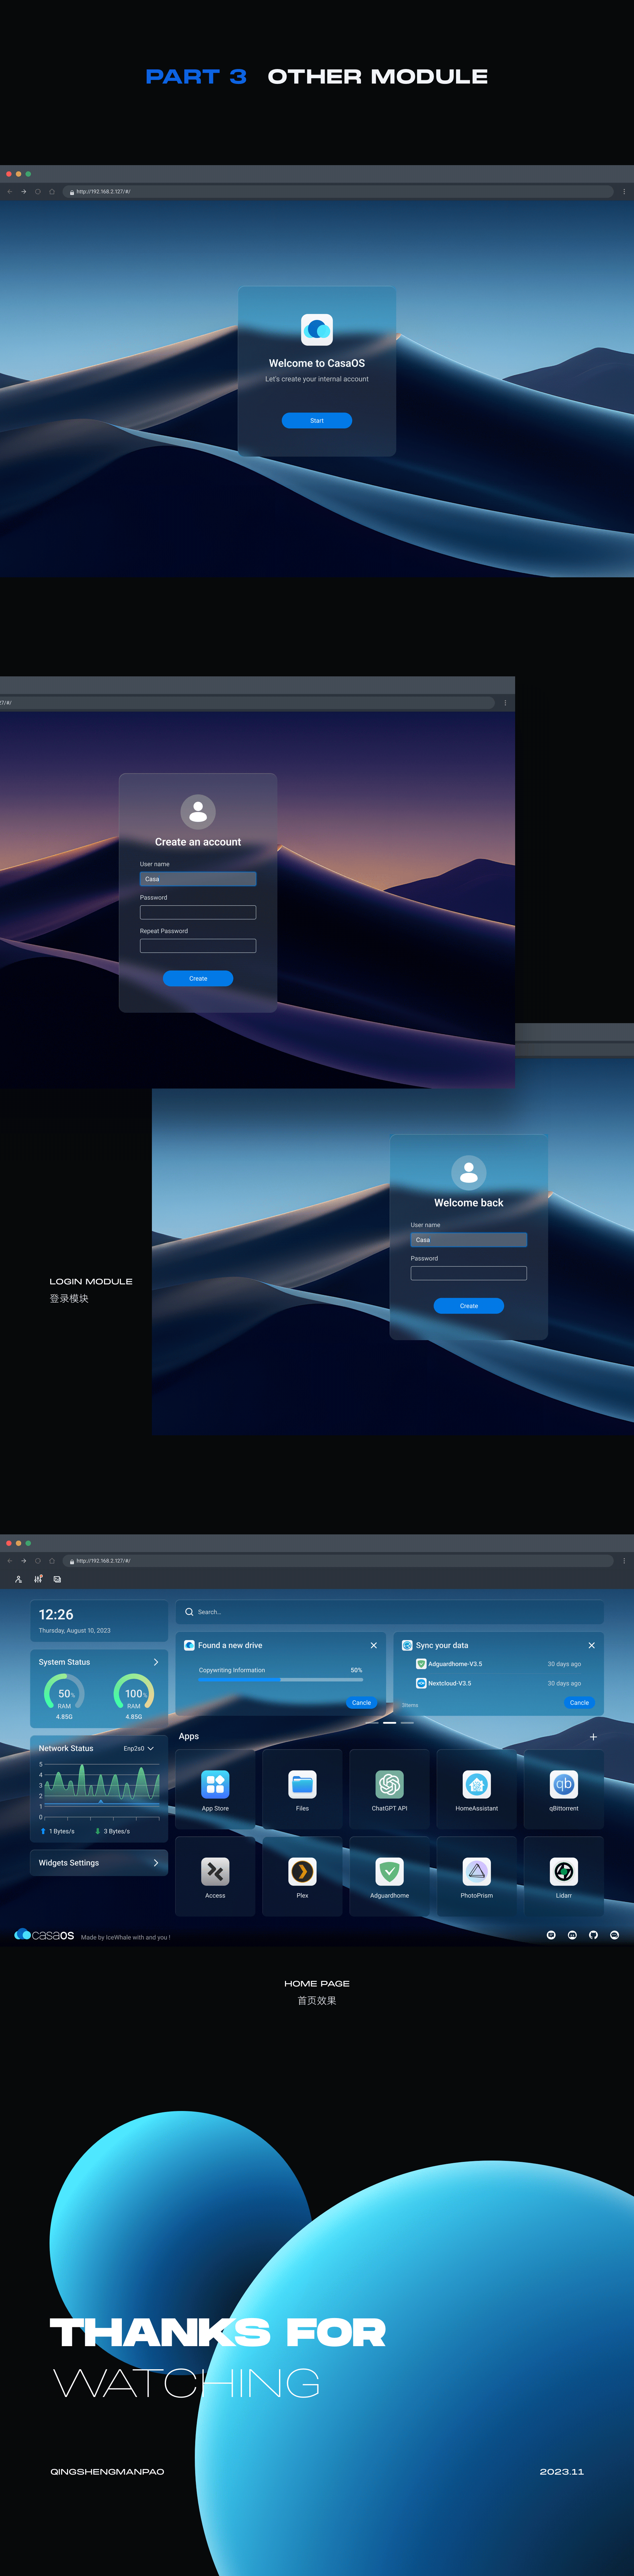Click the Start button on Welcome to CasaOS
The height and width of the screenshot is (2576, 634).
(x=317, y=421)
